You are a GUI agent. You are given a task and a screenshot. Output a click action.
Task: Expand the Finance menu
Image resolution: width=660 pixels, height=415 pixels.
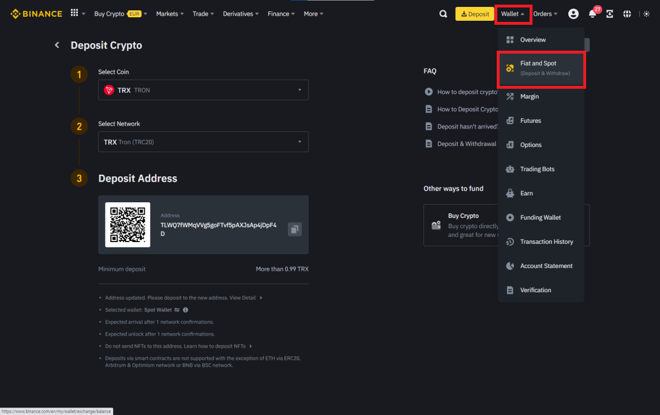click(x=281, y=14)
